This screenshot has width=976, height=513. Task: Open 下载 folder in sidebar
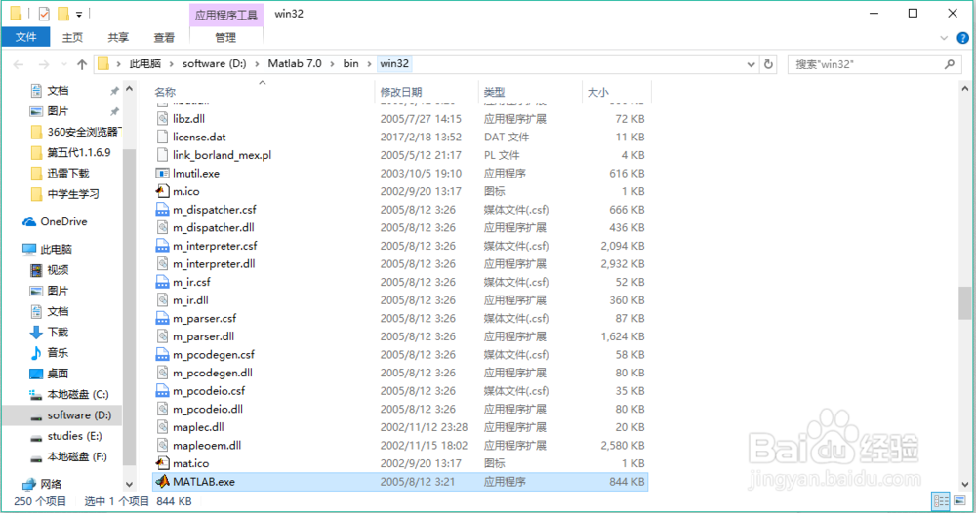click(x=49, y=332)
